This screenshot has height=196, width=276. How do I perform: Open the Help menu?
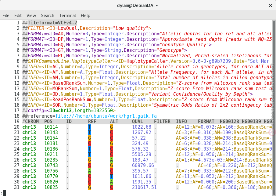pos(85,16)
